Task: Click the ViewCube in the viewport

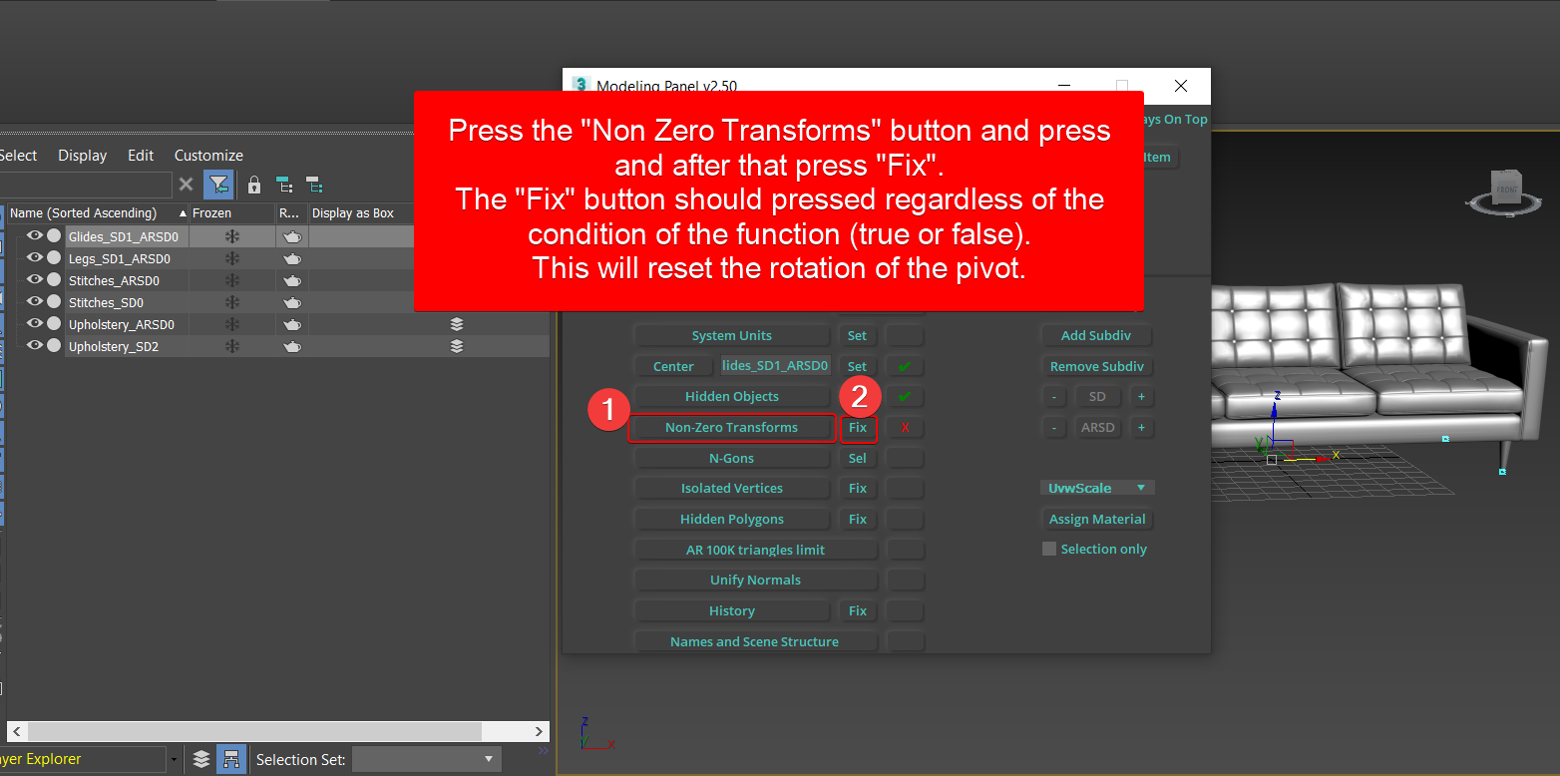Action: [1505, 190]
